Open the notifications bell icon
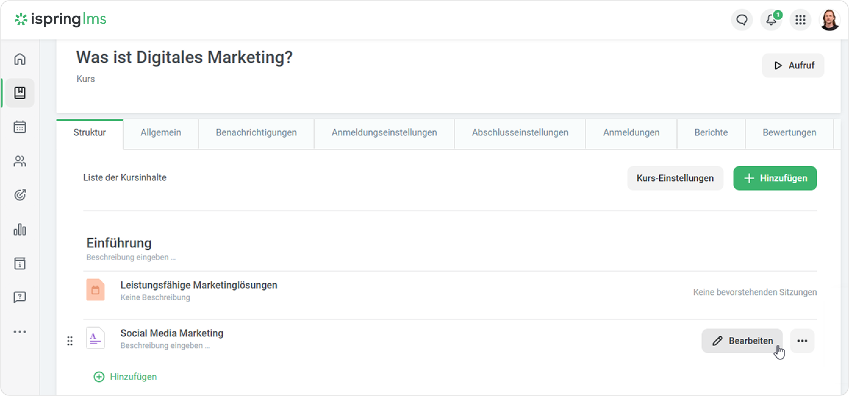The image size is (849, 396). click(771, 20)
